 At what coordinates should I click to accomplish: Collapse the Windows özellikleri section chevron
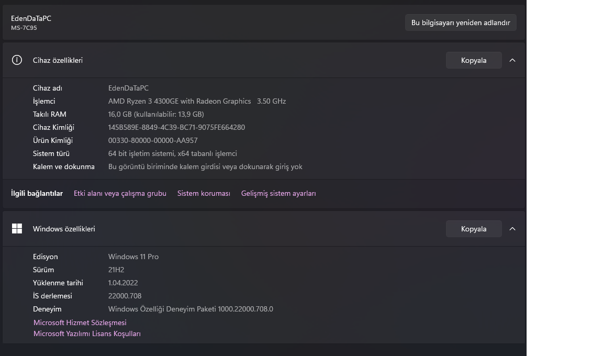(512, 229)
